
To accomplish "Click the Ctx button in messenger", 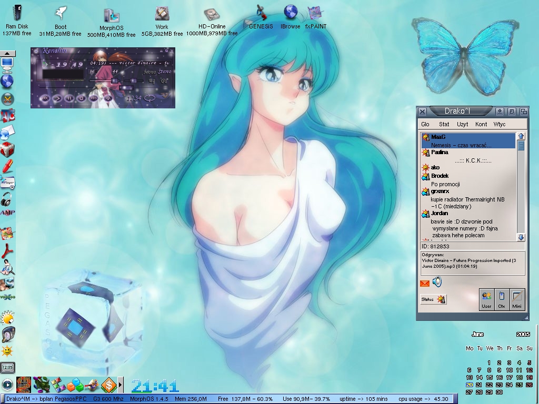I will [502, 300].
